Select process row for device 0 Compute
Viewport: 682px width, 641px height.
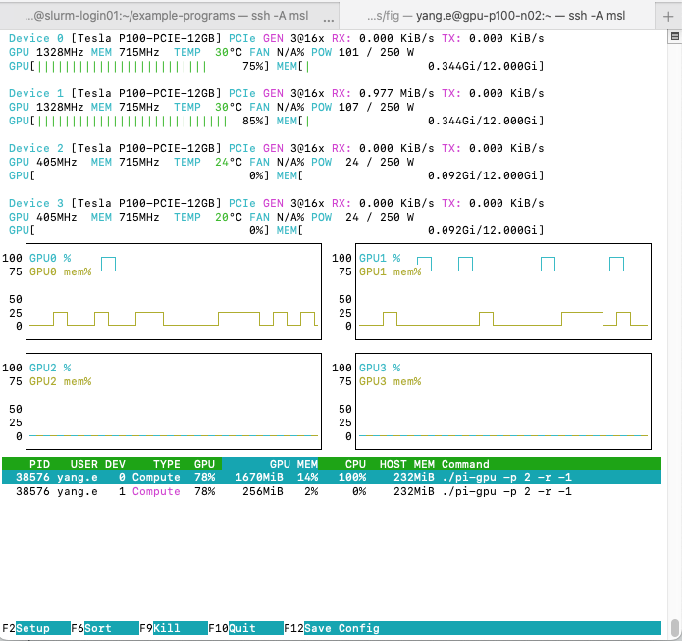pyautogui.click(x=332, y=477)
